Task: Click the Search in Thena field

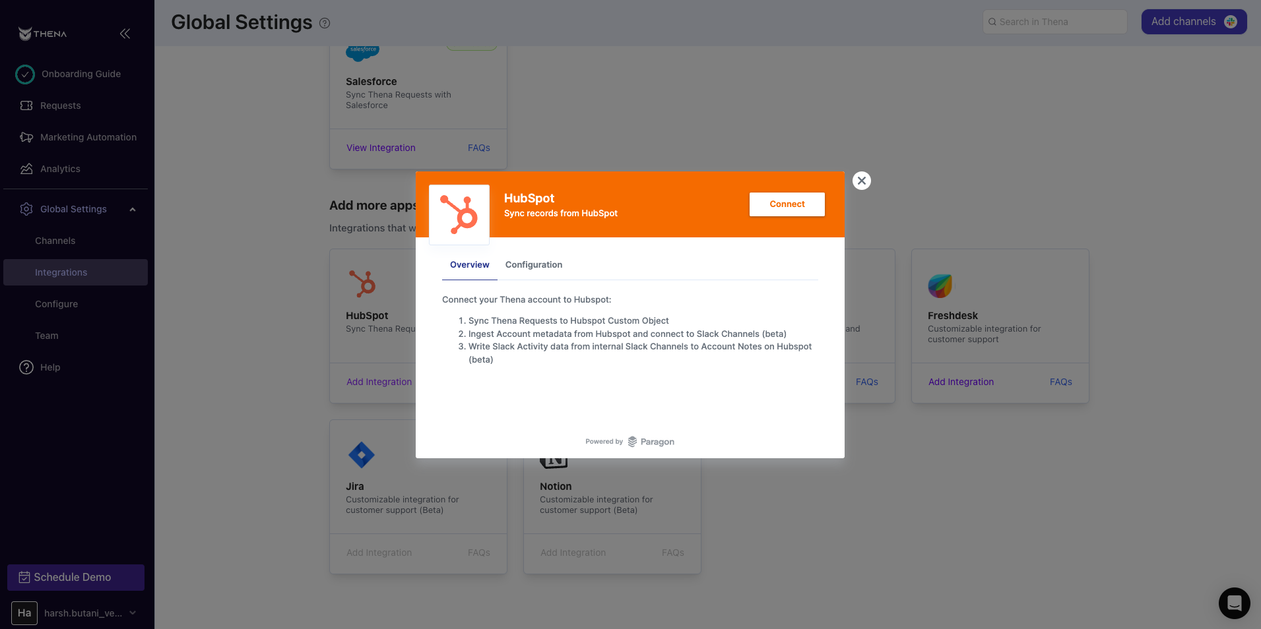Action: point(1054,22)
